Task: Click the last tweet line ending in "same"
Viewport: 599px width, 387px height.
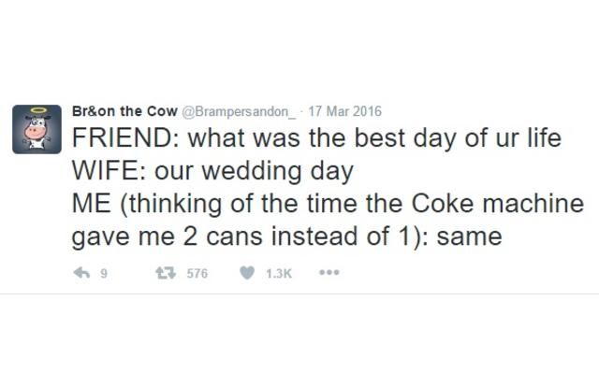Action: click(x=286, y=236)
